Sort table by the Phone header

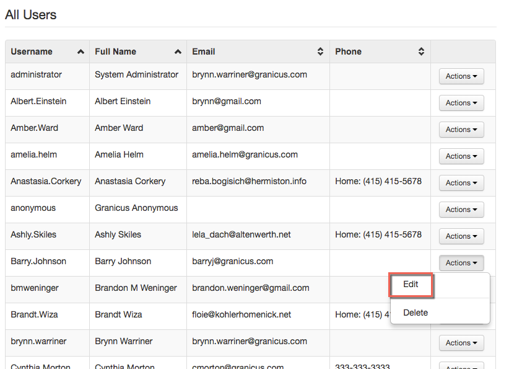pyautogui.click(x=348, y=52)
